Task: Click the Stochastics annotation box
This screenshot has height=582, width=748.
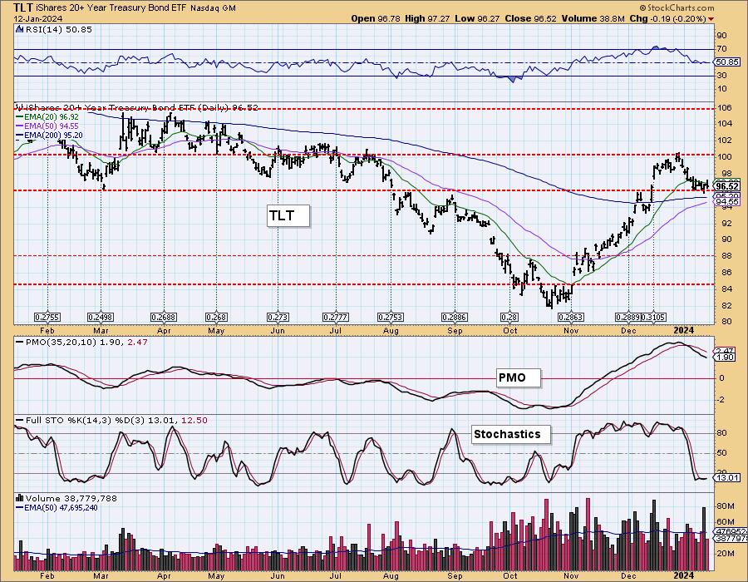Action: (x=511, y=435)
